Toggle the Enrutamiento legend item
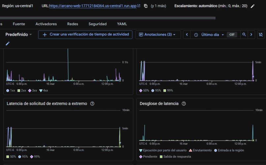 tap(200, 150)
